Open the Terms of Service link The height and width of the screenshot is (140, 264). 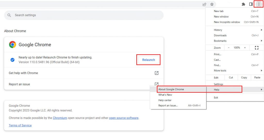20,125
